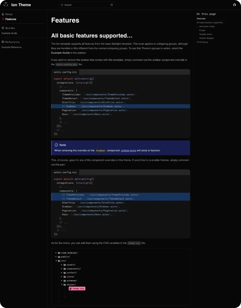Select the highlighted theme.css file
This screenshot has width=241, height=308.
(77, 289)
